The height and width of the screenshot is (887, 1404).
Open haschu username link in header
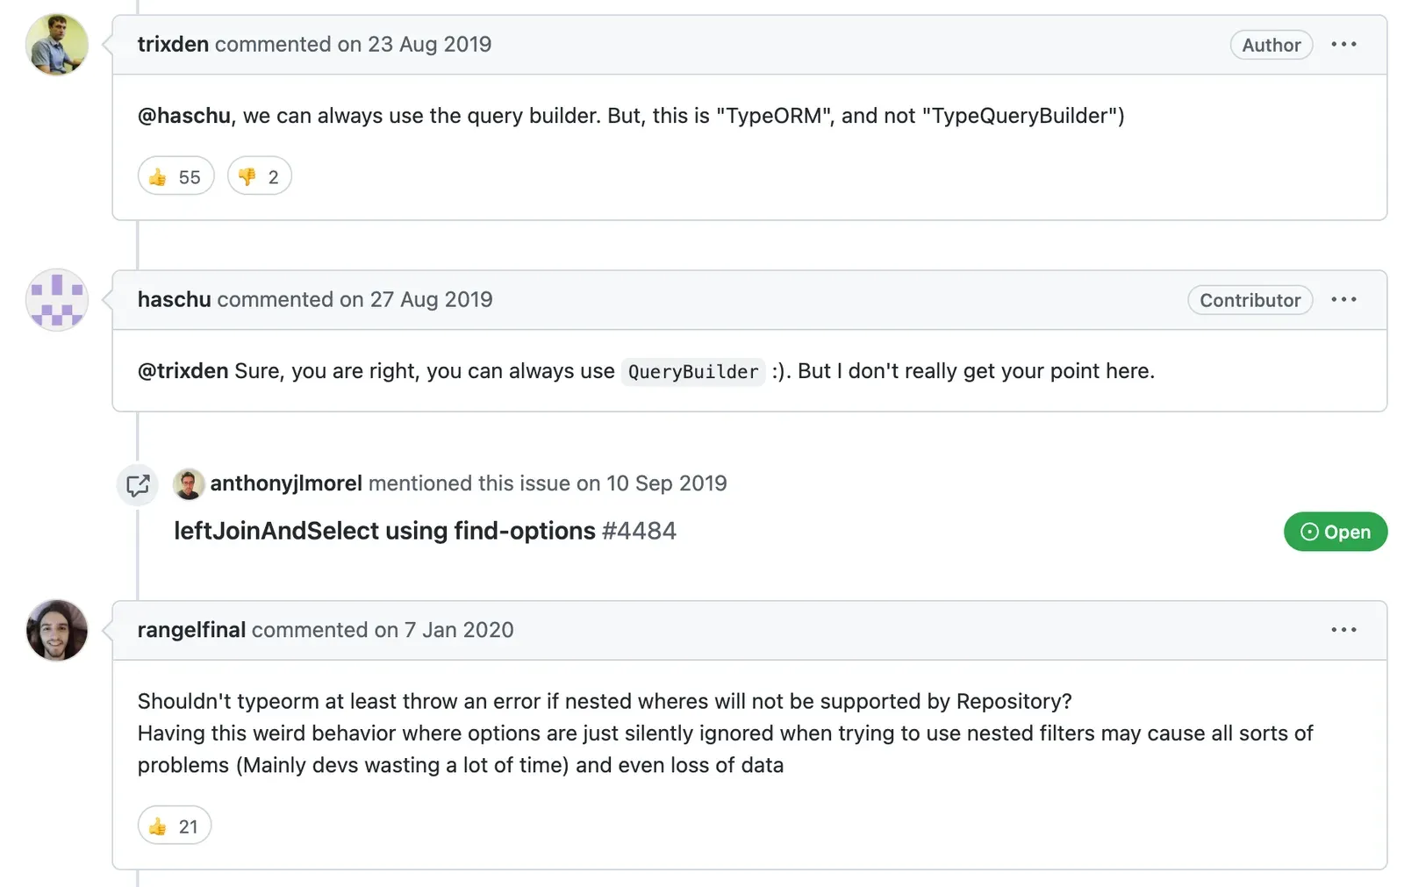pos(175,299)
